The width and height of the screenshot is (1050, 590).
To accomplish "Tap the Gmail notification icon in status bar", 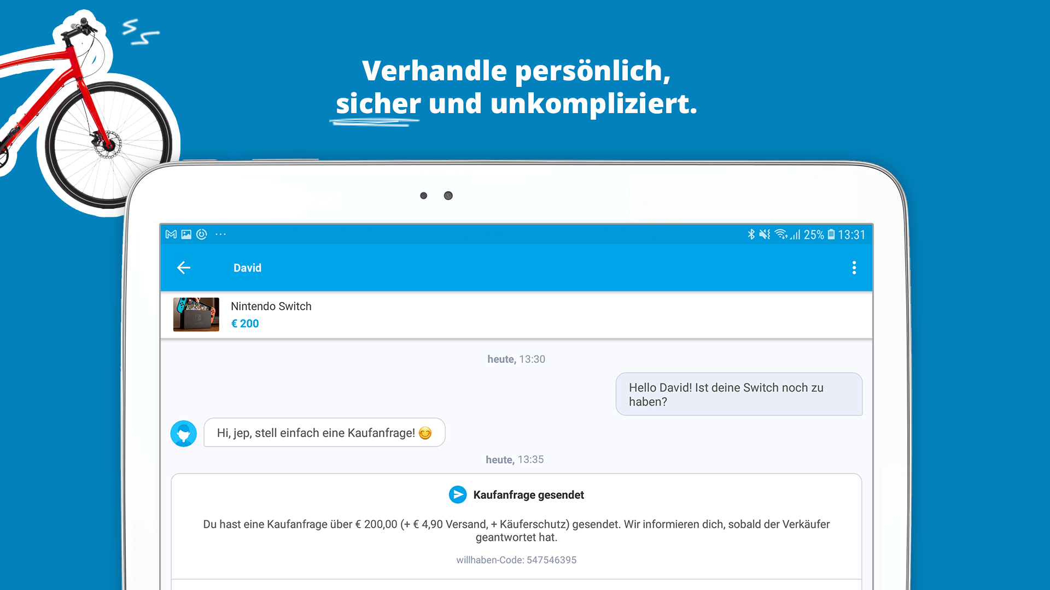I will [x=171, y=234].
